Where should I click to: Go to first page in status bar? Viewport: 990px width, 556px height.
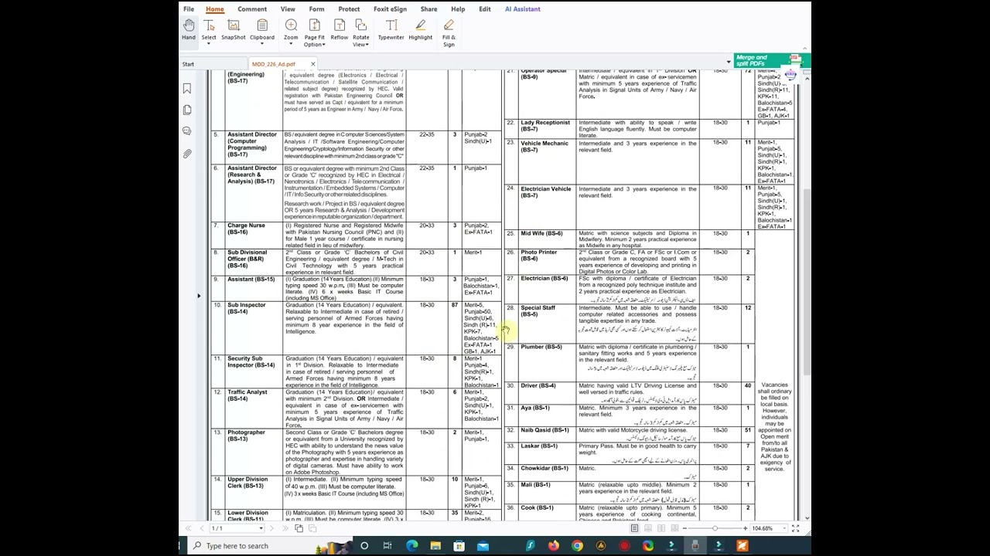coord(189,528)
